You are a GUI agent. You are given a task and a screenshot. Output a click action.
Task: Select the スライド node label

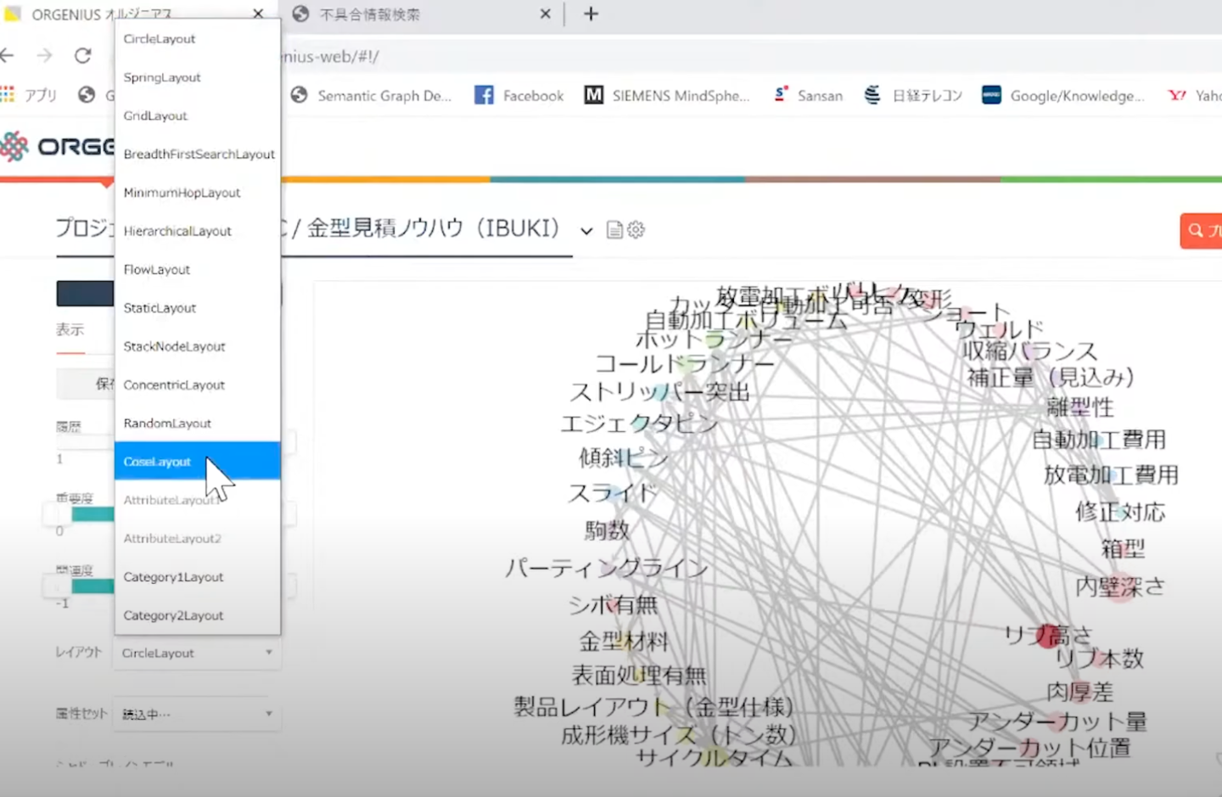point(613,493)
